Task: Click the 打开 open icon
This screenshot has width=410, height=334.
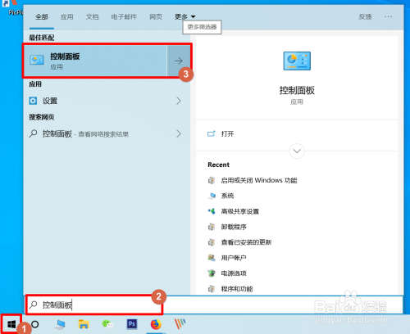Action: click(x=211, y=133)
